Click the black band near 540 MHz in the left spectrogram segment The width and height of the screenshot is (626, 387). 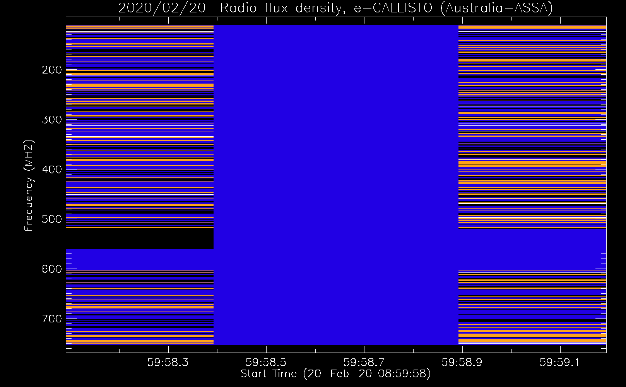pos(140,238)
